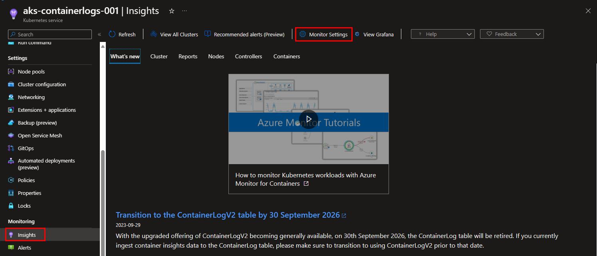Open Locks settings page
Viewport: 597px width, 256px height.
click(x=24, y=206)
